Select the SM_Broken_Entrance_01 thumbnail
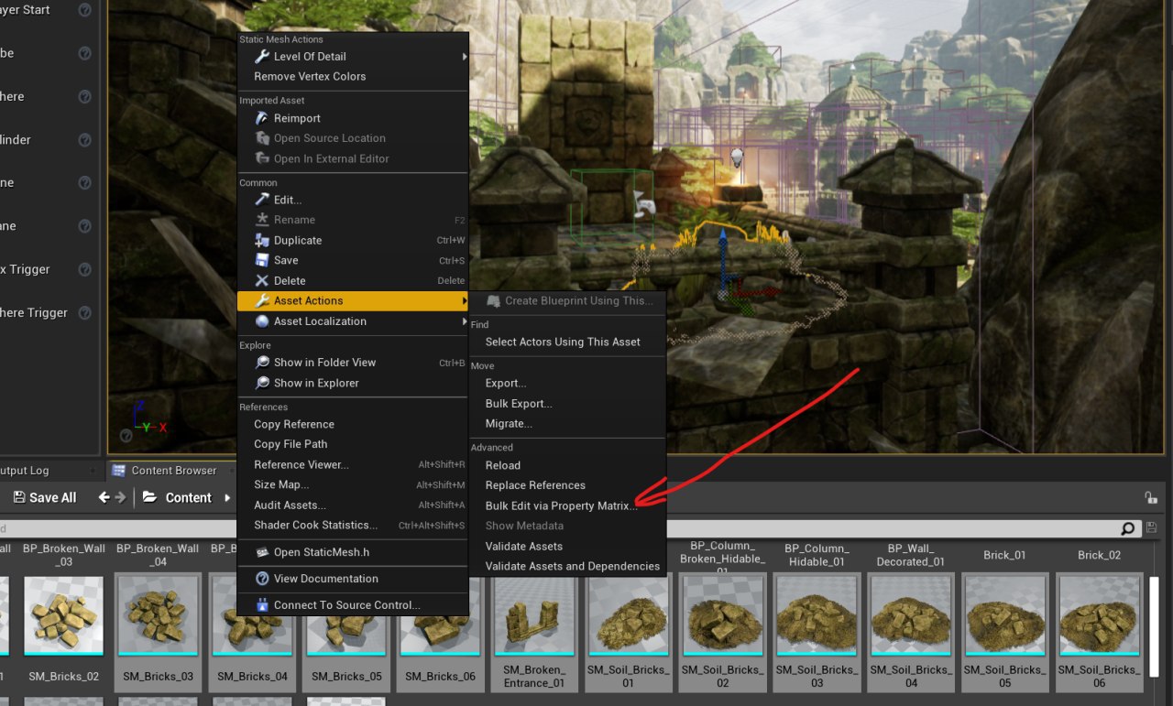The height and width of the screenshot is (706, 1173). [534, 614]
